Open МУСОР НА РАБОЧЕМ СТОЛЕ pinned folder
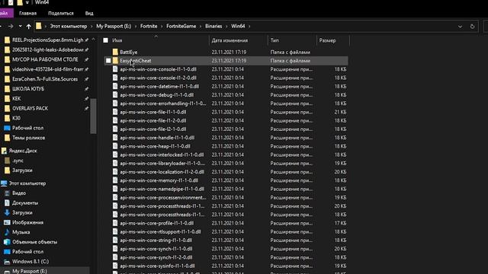488x274 pixels. pos(45,59)
